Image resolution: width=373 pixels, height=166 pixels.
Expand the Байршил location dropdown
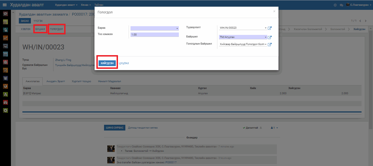pos(266,37)
